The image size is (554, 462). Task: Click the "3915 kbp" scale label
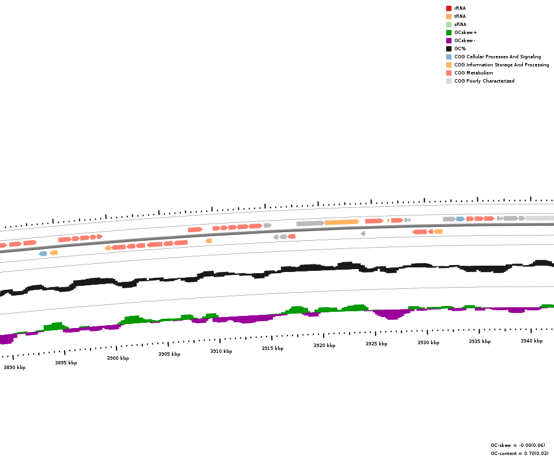tap(272, 349)
